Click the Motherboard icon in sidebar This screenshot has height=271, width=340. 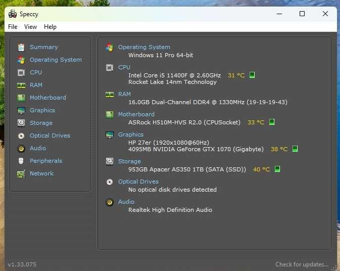pyautogui.click(x=21, y=98)
